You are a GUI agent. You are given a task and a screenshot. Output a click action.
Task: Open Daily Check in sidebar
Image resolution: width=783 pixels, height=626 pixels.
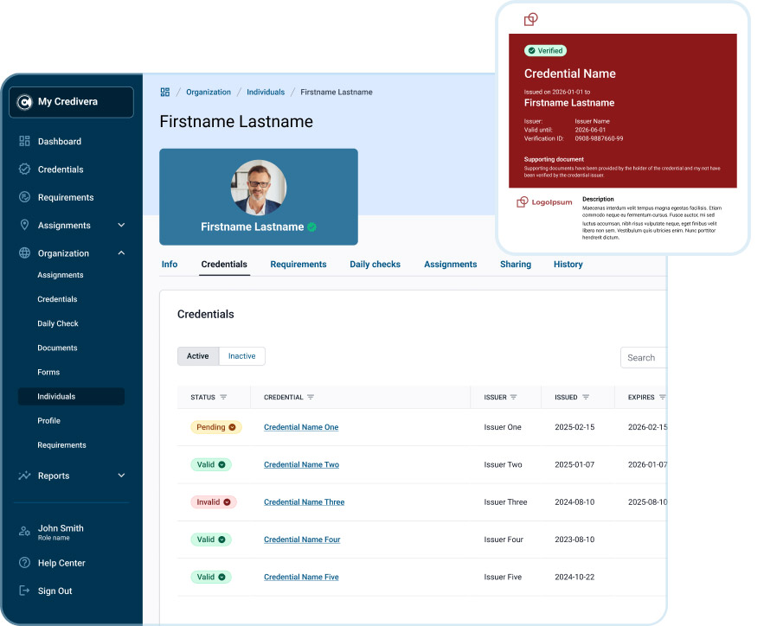58,323
